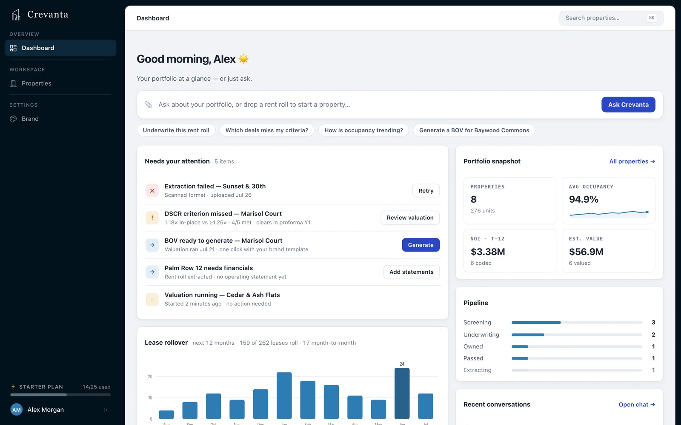Retry the Sunset & 30th extraction
This screenshot has height=425, width=681.
tap(426, 191)
